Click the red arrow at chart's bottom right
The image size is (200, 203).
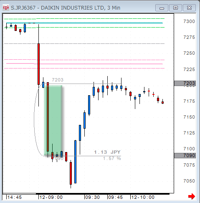point(192,196)
